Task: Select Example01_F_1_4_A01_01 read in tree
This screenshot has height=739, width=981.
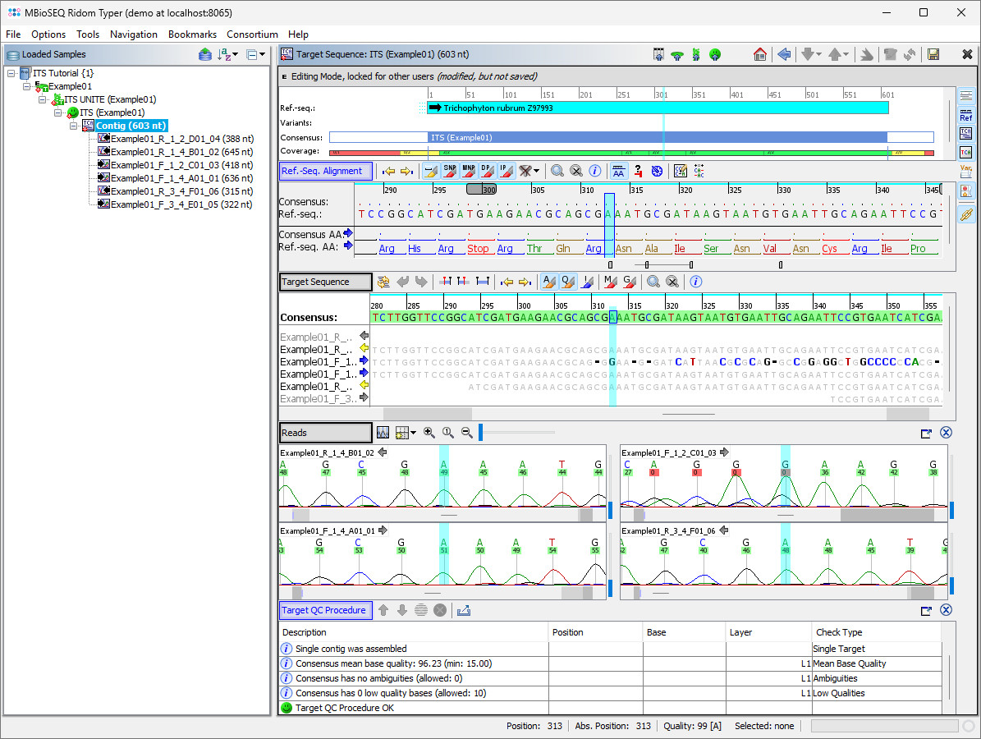Action: (164, 178)
